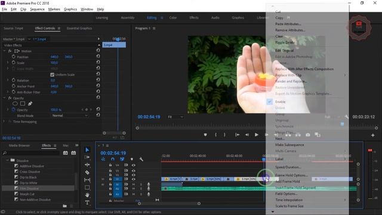Screen dimensions: 382x215
Task: Click Mark Out bracket button
Action: 224,135
